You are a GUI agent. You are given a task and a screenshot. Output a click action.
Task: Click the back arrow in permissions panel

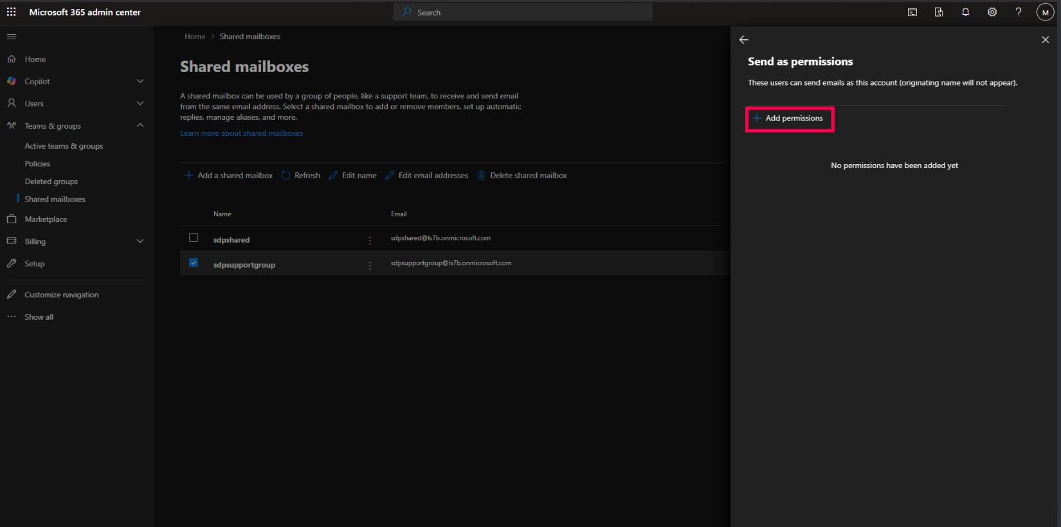click(744, 40)
